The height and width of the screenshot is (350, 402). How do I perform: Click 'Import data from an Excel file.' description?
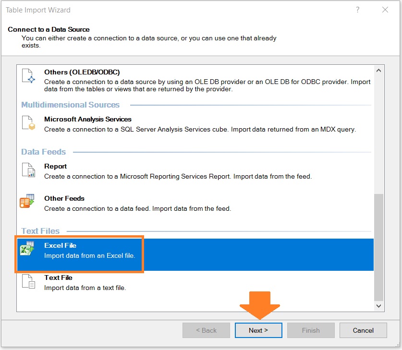pyautogui.click(x=90, y=256)
